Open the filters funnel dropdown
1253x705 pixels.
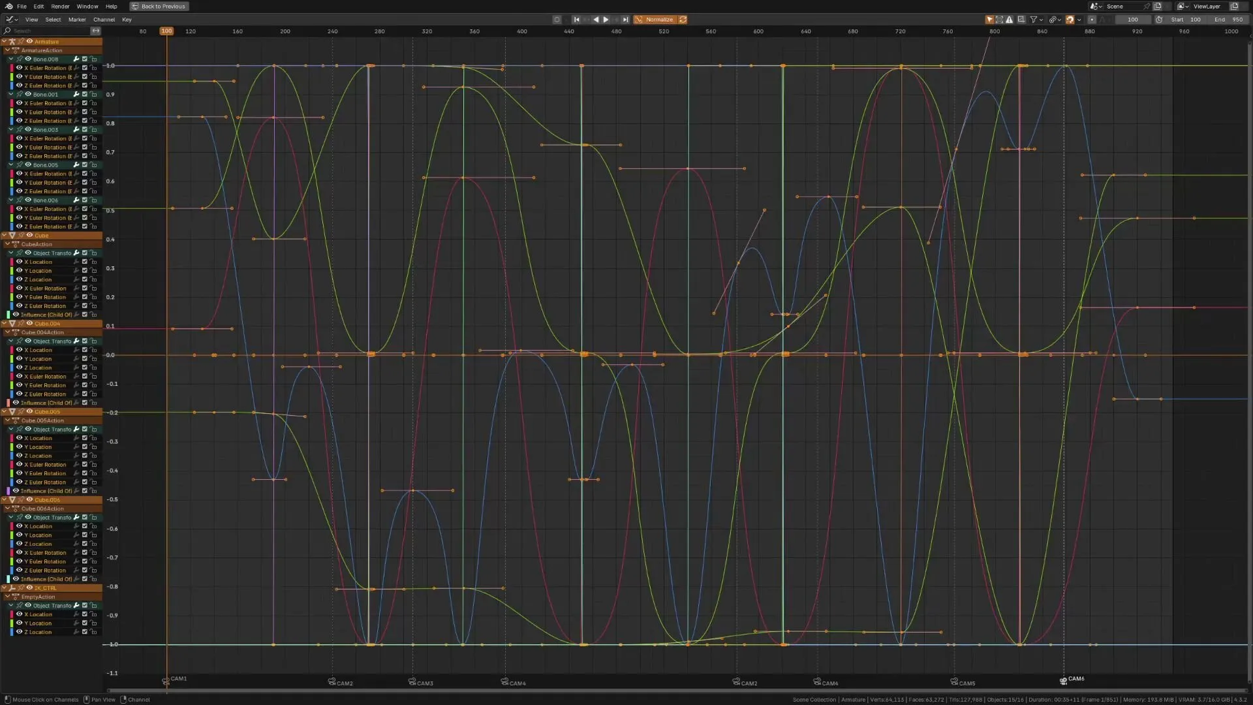pyautogui.click(x=1036, y=20)
